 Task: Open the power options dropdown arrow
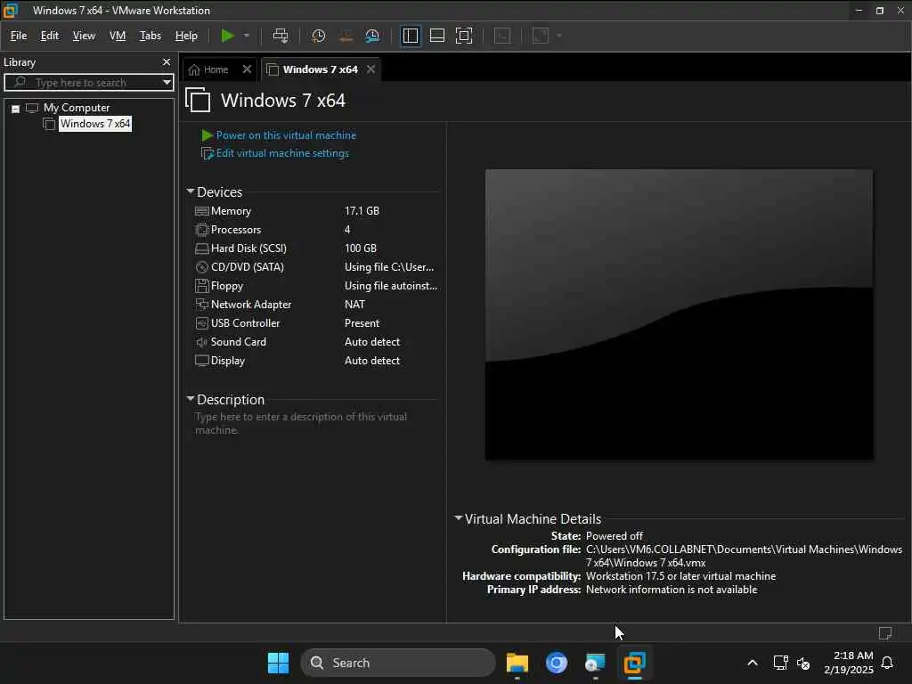(x=247, y=36)
